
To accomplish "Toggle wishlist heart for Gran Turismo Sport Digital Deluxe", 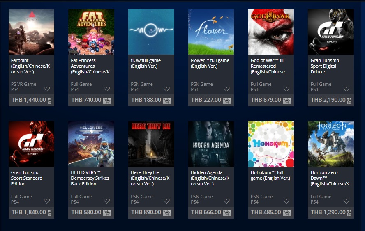I will (347, 89).
